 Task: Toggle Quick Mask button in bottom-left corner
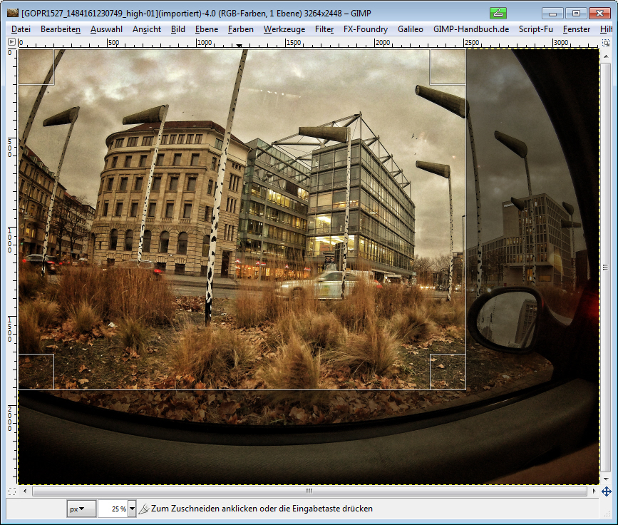[x=11, y=491]
